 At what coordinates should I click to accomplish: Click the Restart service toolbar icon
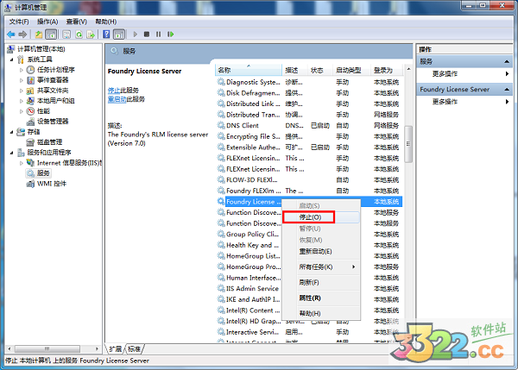coord(170,34)
